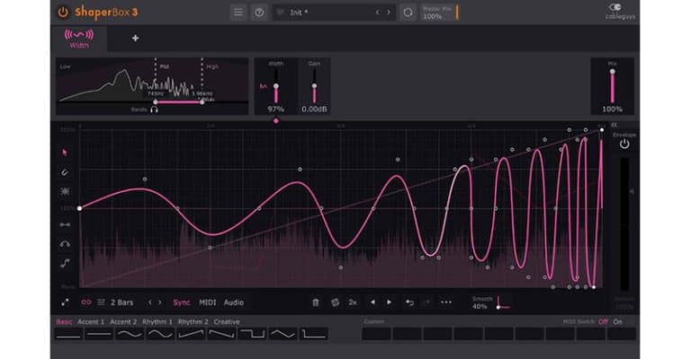Click the circular arrows preset reload icon
This screenshot has height=359, width=691.
pyautogui.click(x=408, y=13)
